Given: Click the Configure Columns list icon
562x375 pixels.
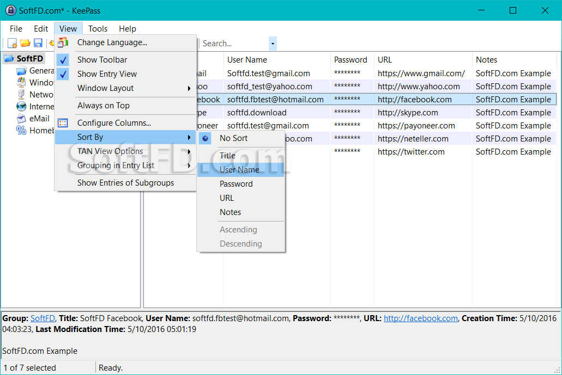Looking at the screenshot, I should click(x=63, y=123).
